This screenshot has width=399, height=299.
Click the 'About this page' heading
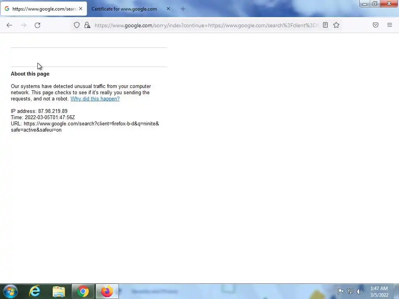[30, 74]
